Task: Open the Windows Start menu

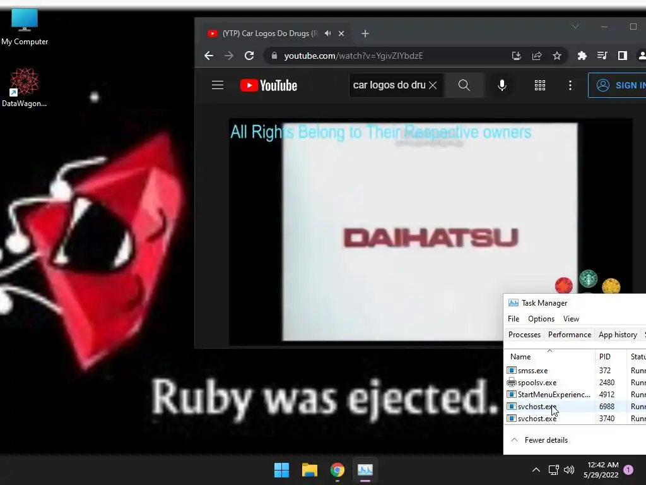Action: click(x=282, y=470)
